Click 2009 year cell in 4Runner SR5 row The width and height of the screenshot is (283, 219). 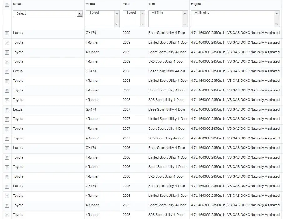pos(126,61)
